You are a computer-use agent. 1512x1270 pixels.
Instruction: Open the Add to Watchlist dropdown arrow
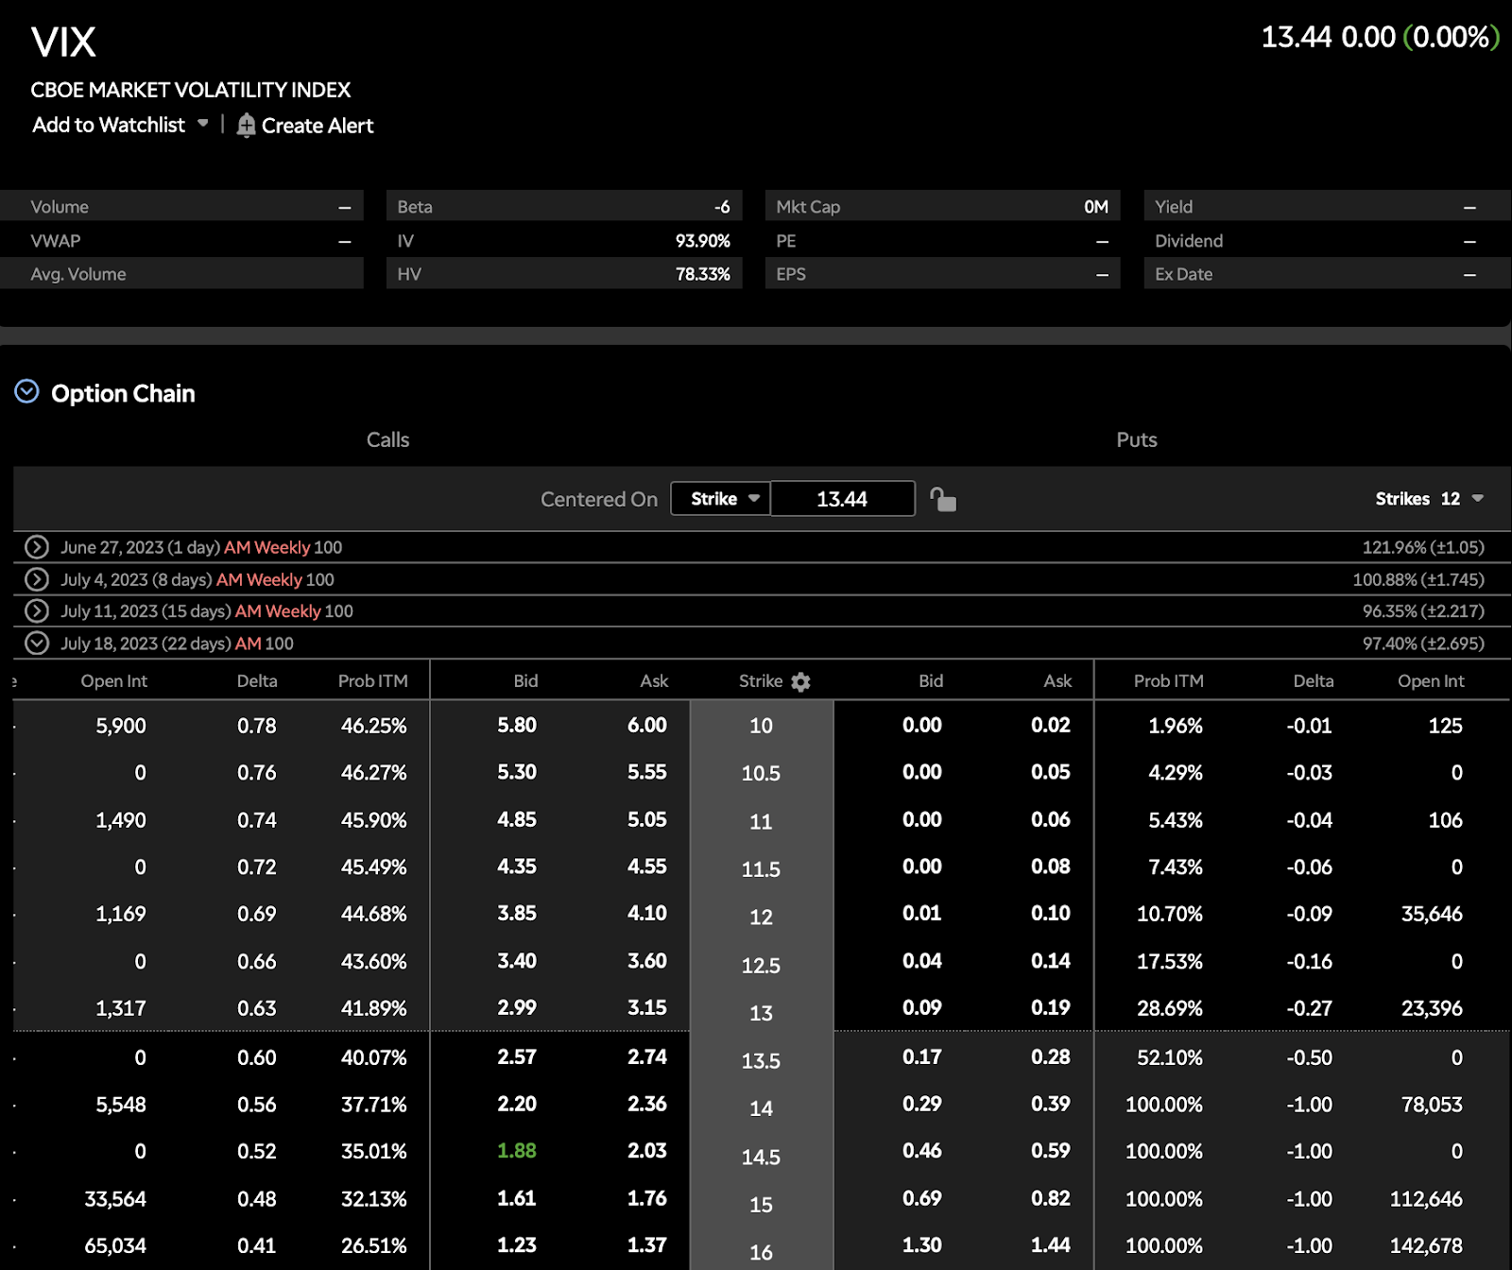tap(202, 124)
